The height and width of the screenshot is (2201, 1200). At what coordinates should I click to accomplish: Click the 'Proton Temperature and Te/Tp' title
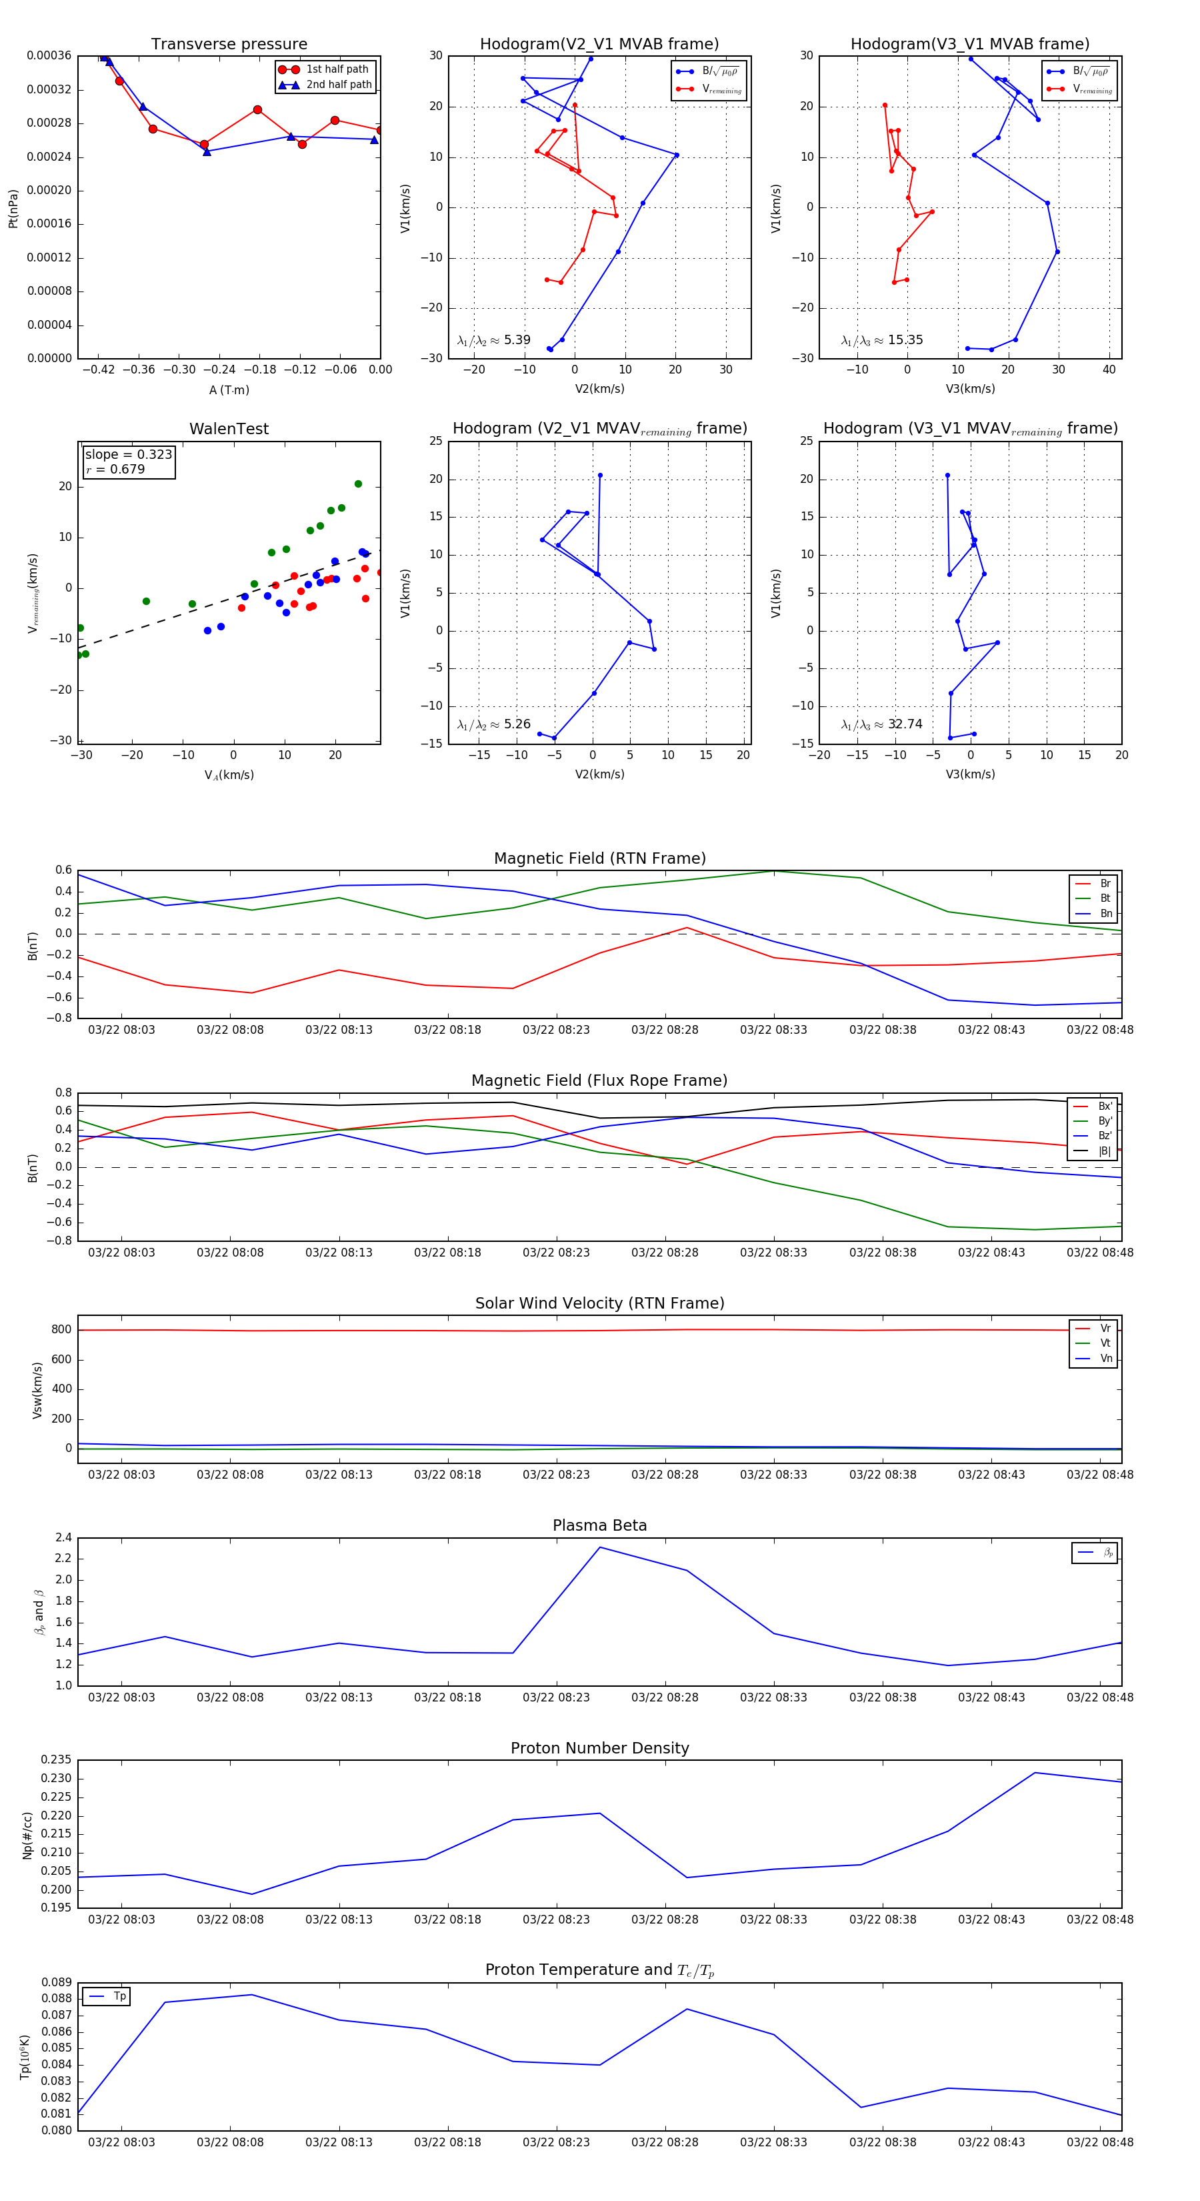coord(599,1970)
